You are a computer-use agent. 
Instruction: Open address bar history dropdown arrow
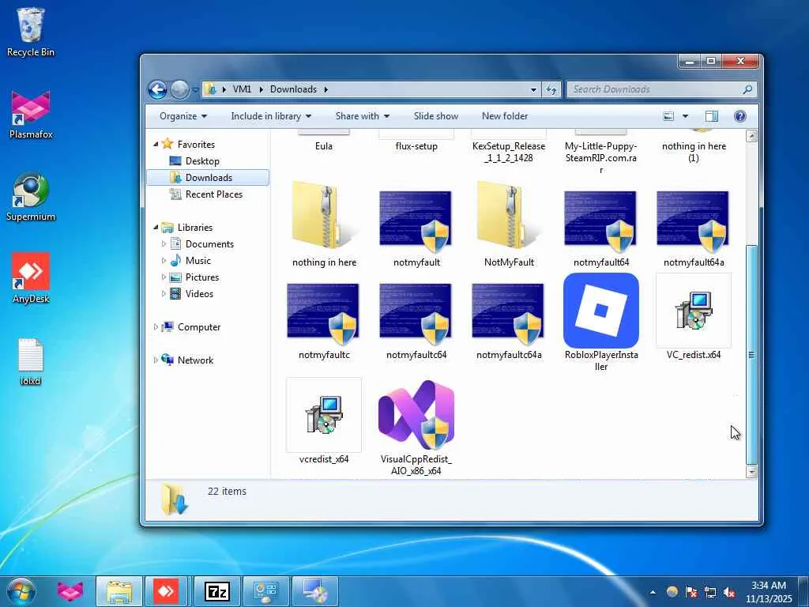pos(533,90)
